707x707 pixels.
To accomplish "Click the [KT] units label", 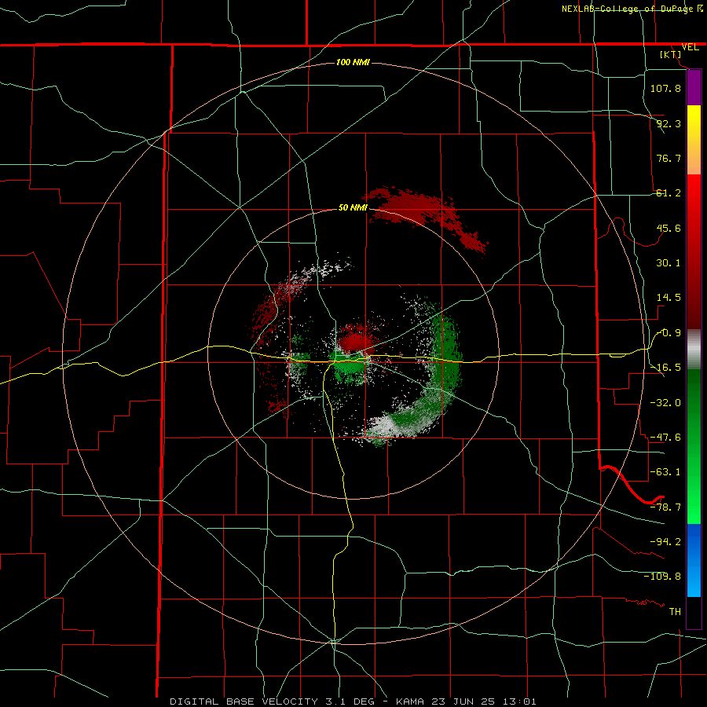I will (671, 54).
